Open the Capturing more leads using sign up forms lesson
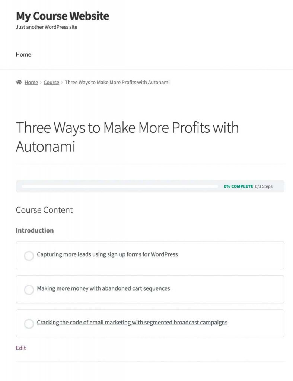293x381 pixels. tap(107, 254)
